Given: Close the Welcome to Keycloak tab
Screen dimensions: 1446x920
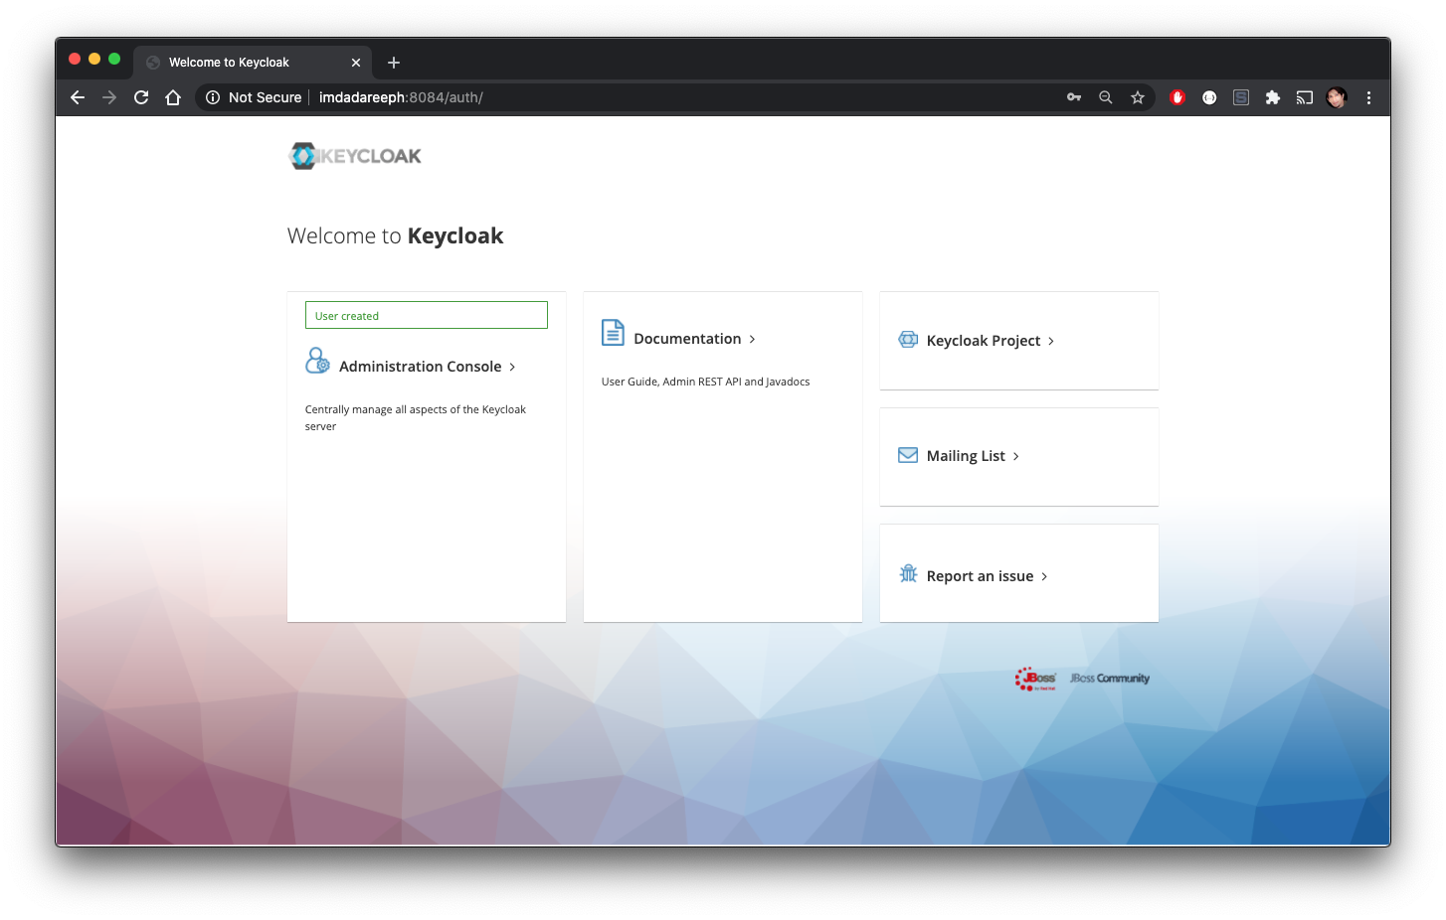Looking at the screenshot, I should [x=356, y=63].
